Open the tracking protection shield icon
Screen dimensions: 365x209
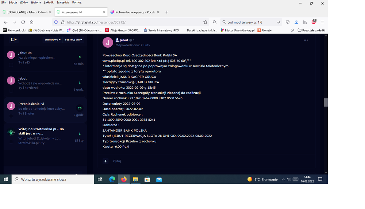[x=56, y=22]
